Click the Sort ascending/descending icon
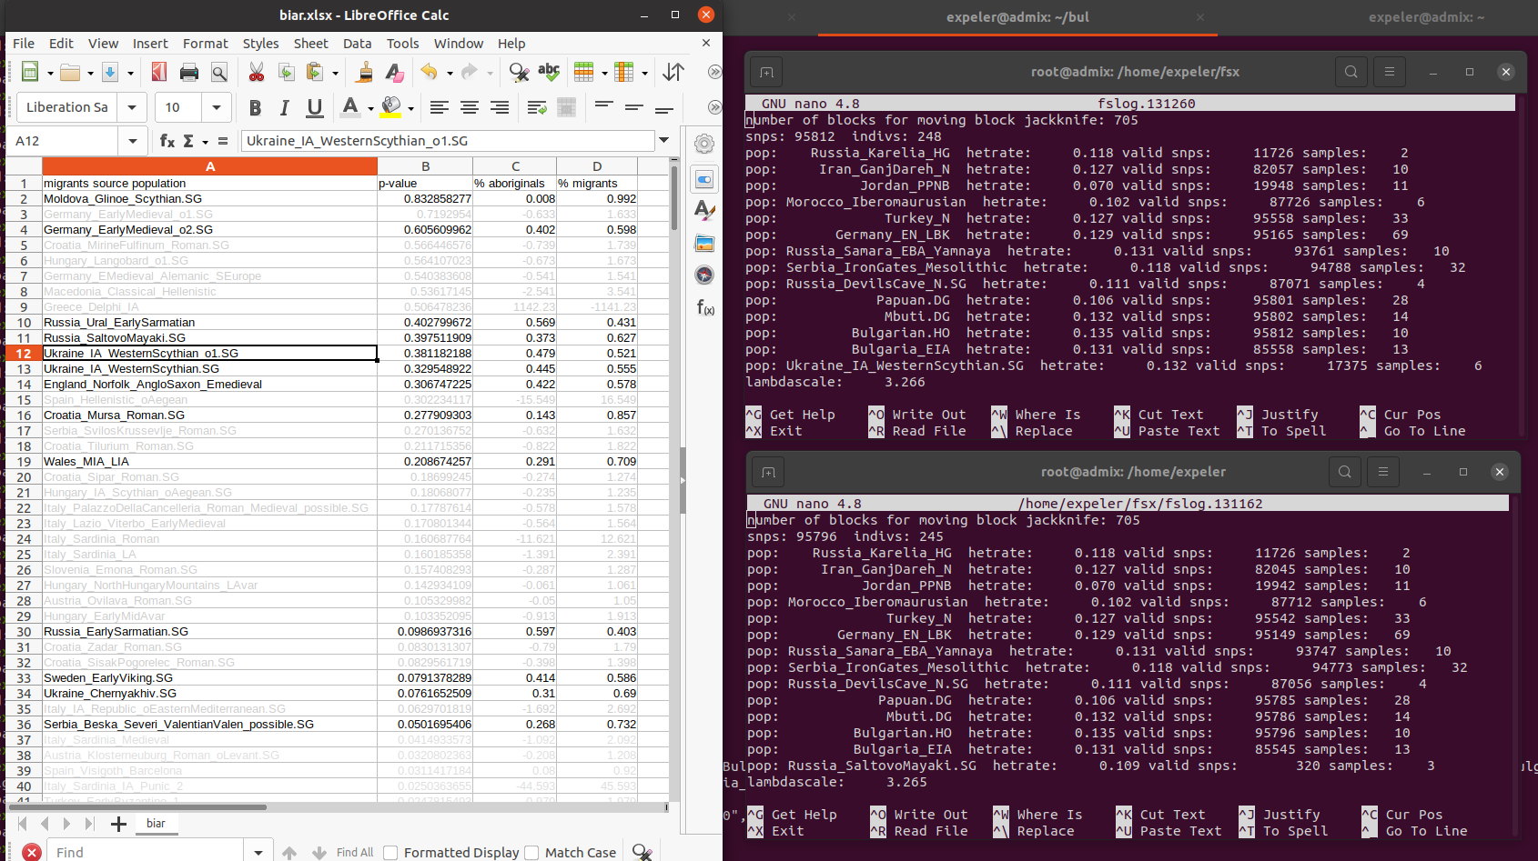This screenshot has height=861, width=1538. click(x=673, y=73)
